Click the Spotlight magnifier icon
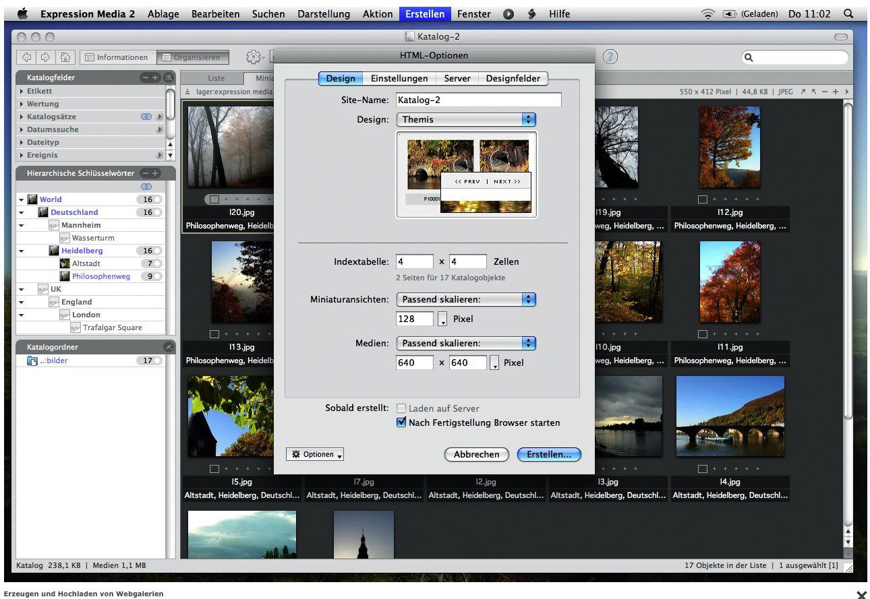The width and height of the screenshot is (870, 599). pyautogui.click(x=848, y=13)
